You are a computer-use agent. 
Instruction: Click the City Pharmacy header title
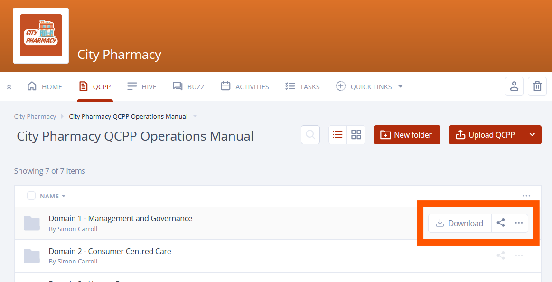coord(119,55)
